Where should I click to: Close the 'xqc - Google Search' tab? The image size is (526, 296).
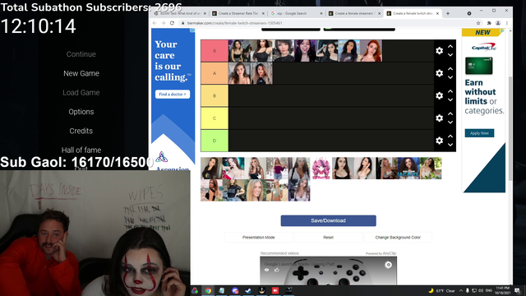coord(321,13)
